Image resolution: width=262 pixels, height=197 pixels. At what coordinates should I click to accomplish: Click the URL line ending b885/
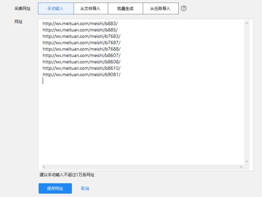(80, 30)
